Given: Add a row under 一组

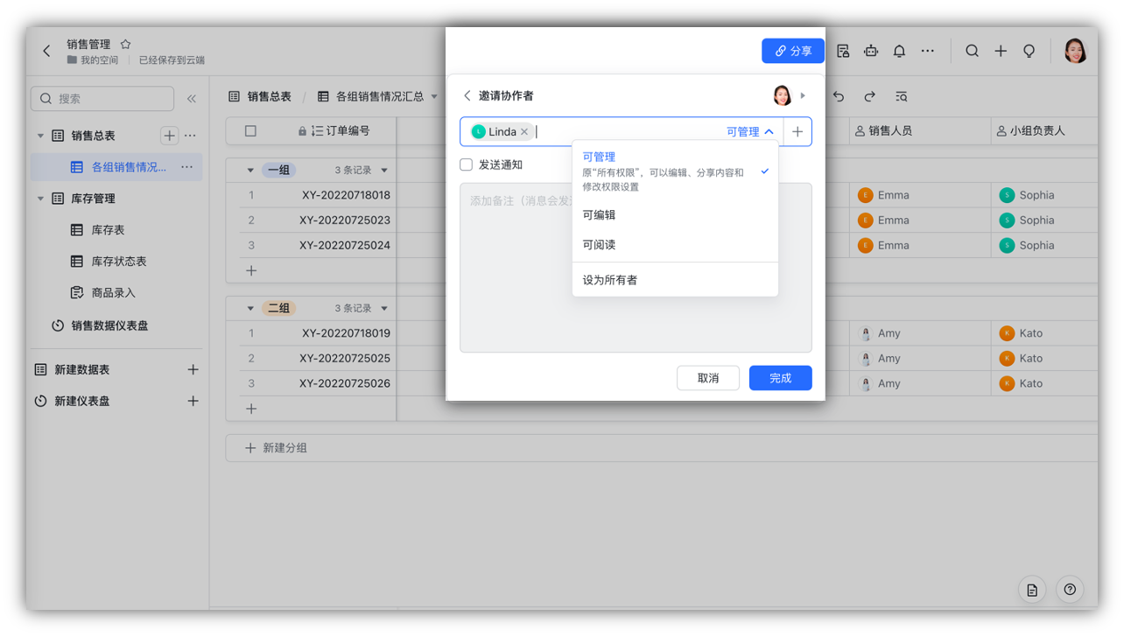Looking at the screenshot, I should pos(251,270).
